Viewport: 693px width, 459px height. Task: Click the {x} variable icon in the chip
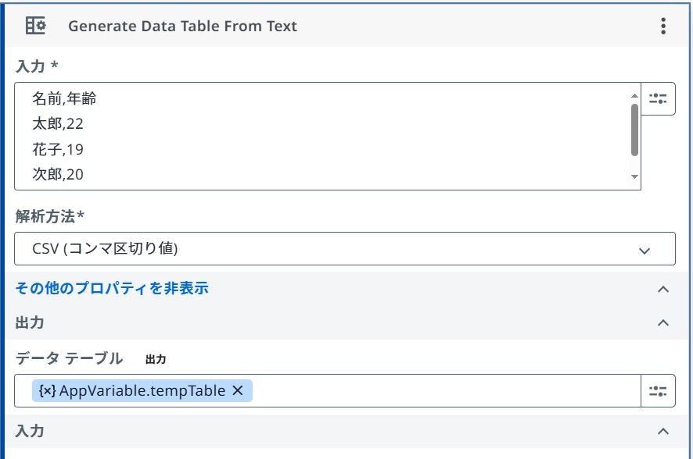pyautogui.click(x=47, y=390)
